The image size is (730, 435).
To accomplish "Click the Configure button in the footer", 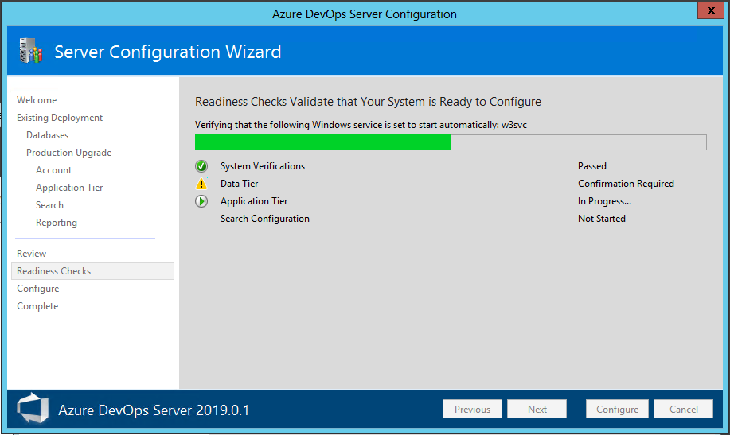I will (x=617, y=410).
